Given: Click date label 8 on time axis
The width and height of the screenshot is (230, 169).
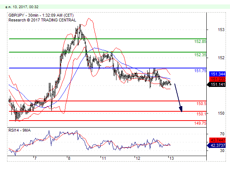Looking at the screenshot, I should [69, 158].
